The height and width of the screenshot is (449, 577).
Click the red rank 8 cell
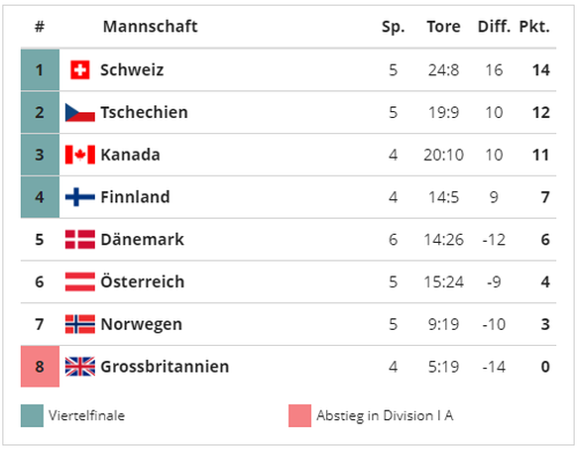pos(40,367)
